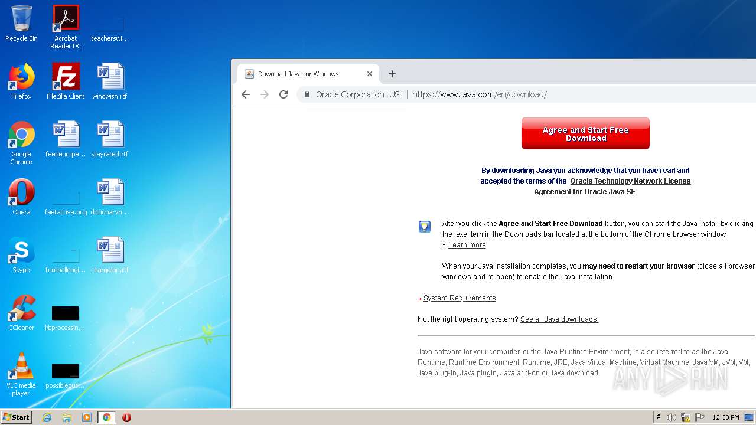
Task: Click the address bar URL
Action: coord(480,94)
